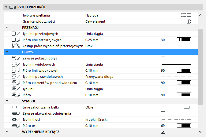
Task: Click the Pióro osi row icon
Action: coord(15,126)
